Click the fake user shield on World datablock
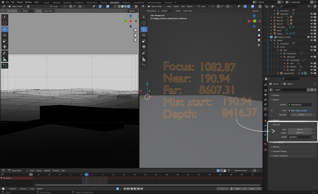318x194 pixels. pyautogui.click(x=308, y=90)
